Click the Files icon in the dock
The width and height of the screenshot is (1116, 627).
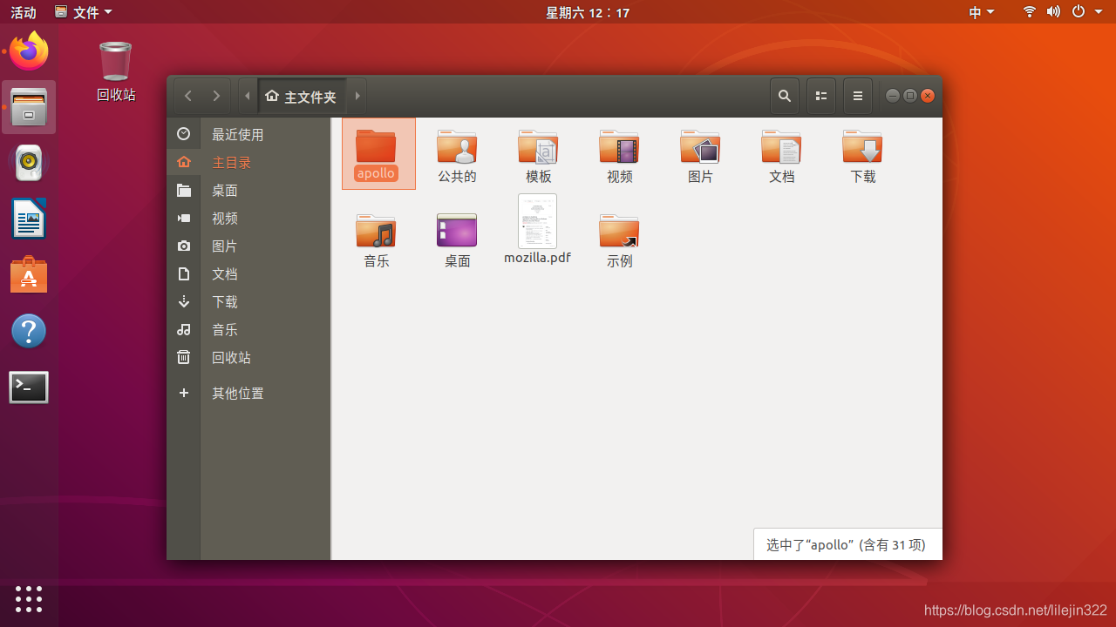29,107
